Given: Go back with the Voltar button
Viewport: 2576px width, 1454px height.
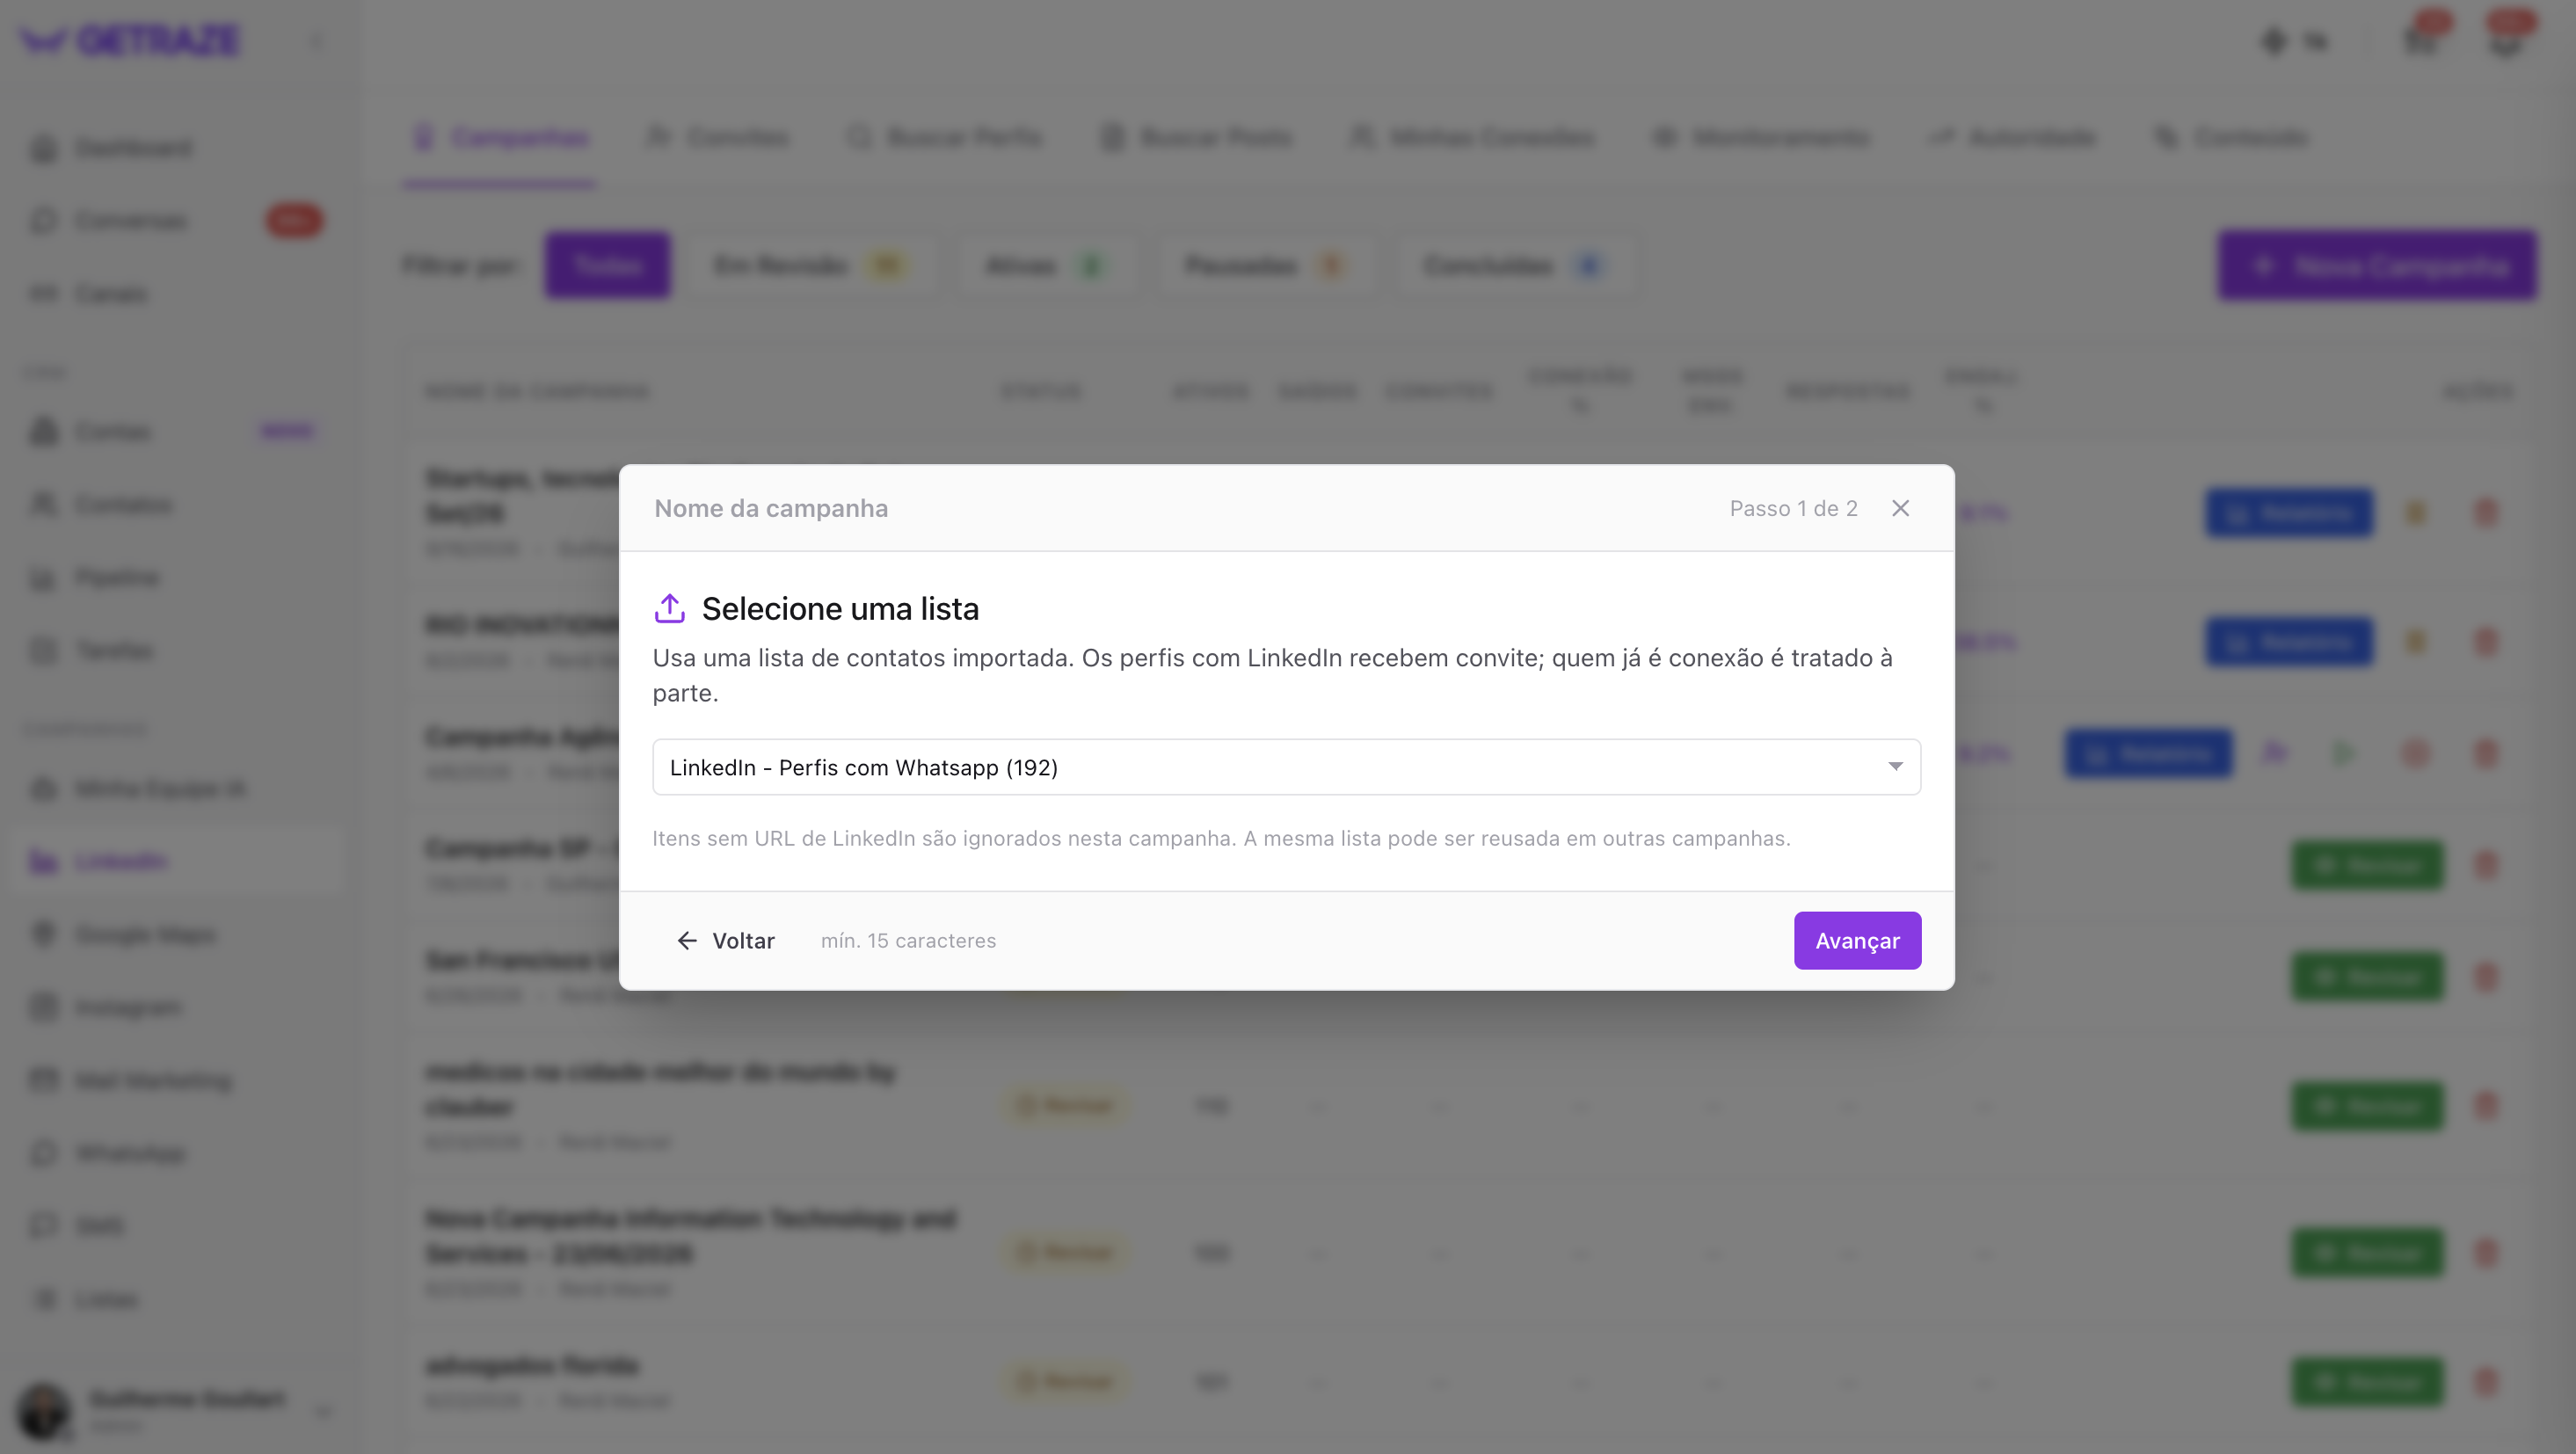Looking at the screenshot, I should click(x=726, y=940).
